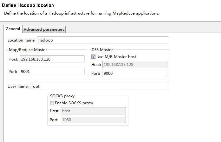The height and width of the screenshot is (142, 221).
Task: Click the Location name field containing hadoop
Action: (103, 40)
